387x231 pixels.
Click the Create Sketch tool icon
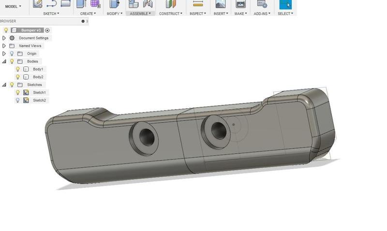(38, 3)
